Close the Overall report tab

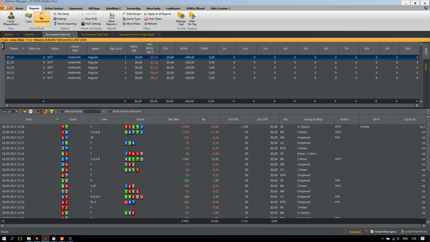[x=17, y=34]
